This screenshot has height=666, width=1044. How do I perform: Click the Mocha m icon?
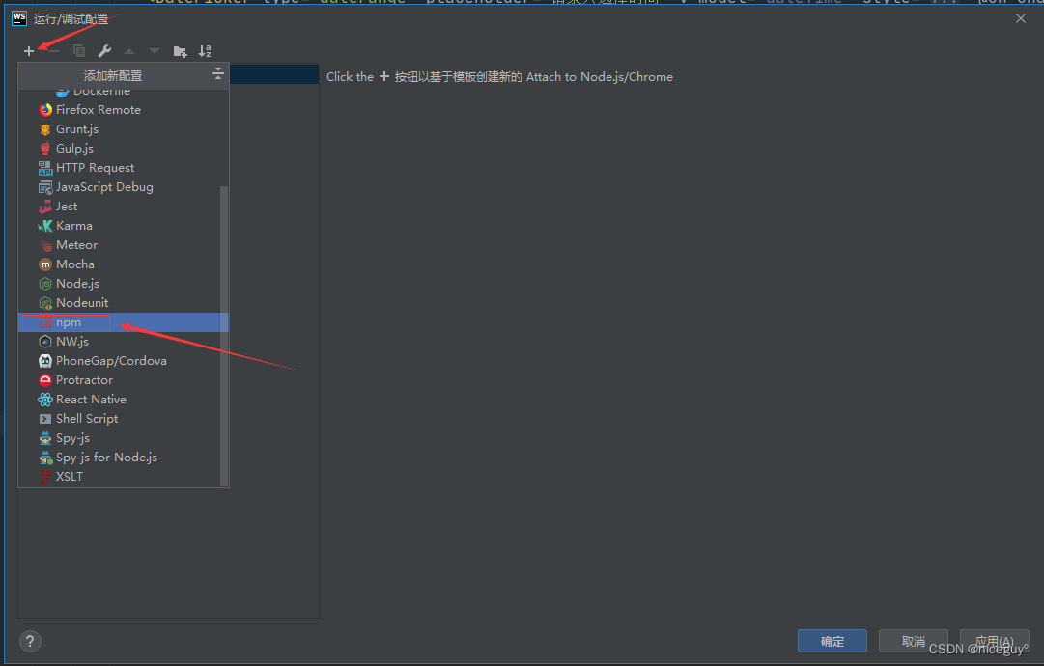coord(45,264)
